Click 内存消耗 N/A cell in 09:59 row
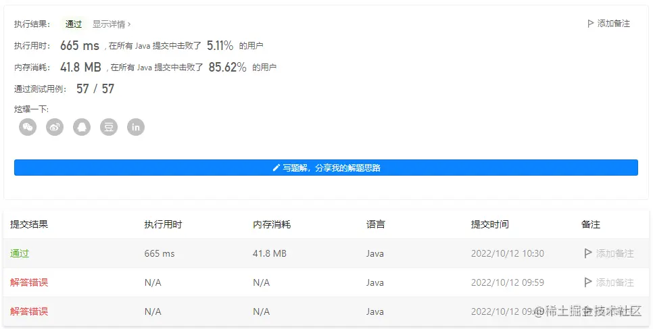The image size is (653, 329). 261,282
